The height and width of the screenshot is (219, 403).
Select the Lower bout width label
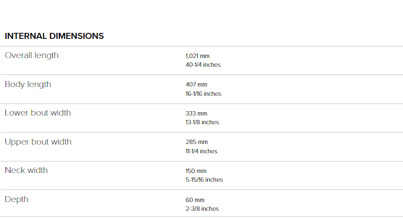[x=38, y=113]
